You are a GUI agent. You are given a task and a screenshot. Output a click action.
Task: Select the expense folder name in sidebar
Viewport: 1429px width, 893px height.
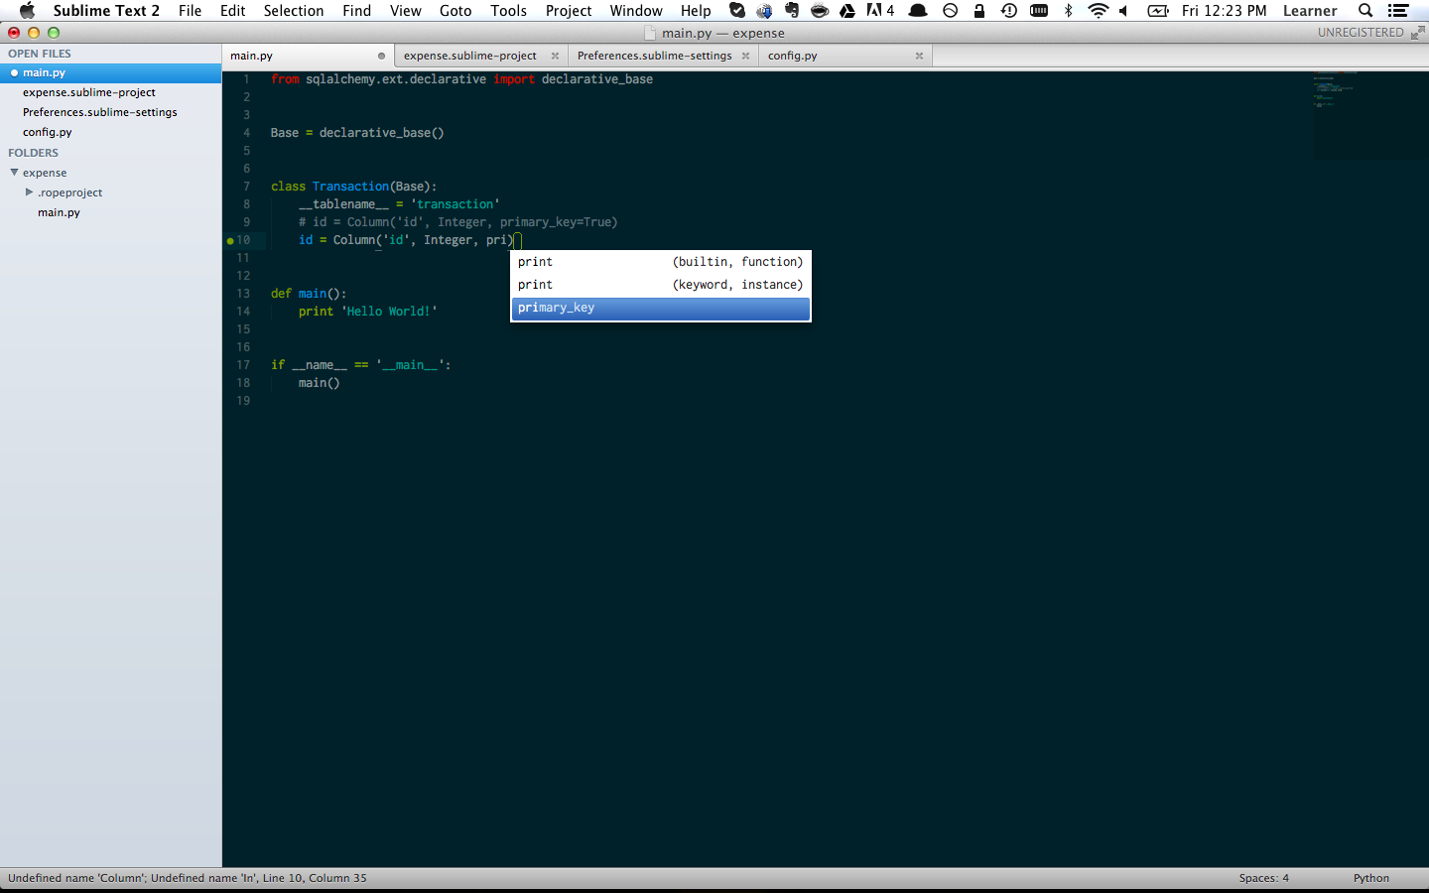tap(45, 173)
